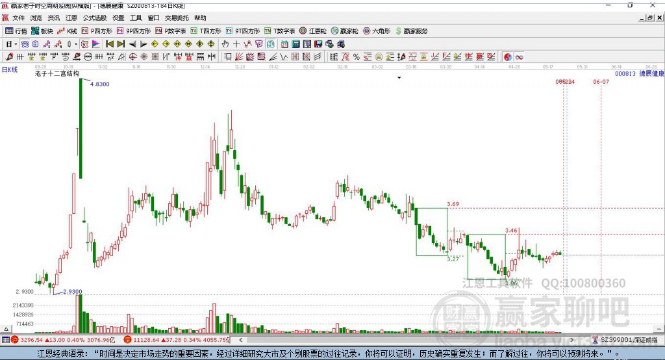The image size is (665, 360).
Task: Open 赢家服务 with dollar icon
Action: 411,31
